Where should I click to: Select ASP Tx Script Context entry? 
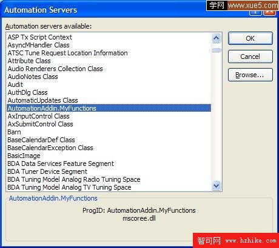pos(40,37)
